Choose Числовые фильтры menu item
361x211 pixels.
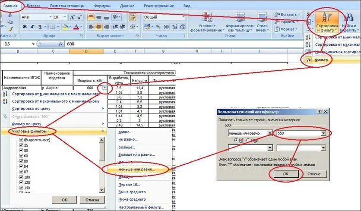pos(54,131)
